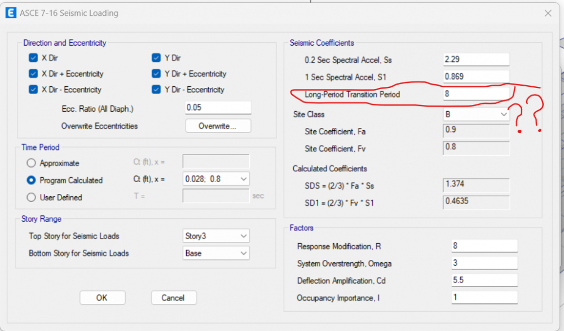Expand Bottom Story for Seismic Loads dropdown
The image size is (564, 331).
coord(216,253)
